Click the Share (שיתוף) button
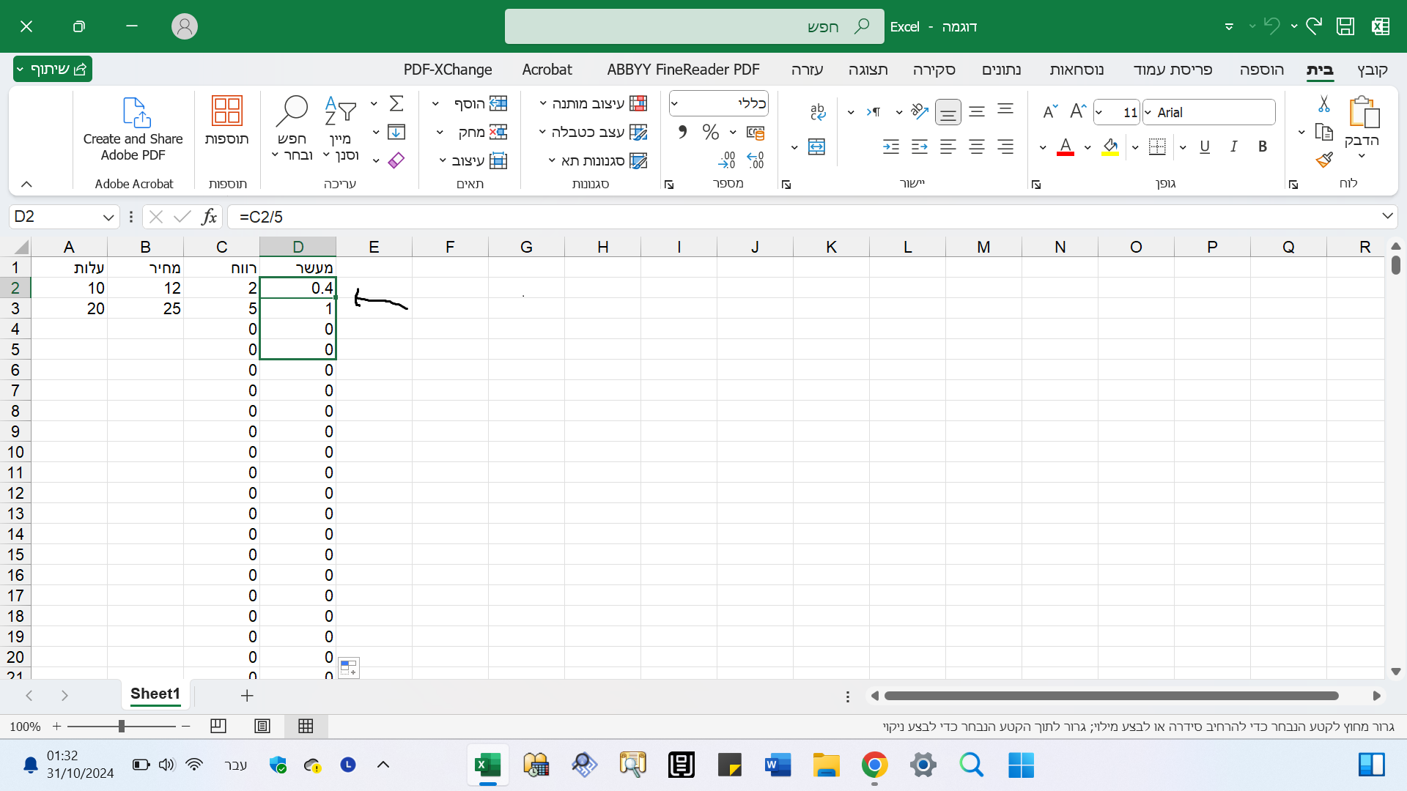This screenshot has height=791, width=1407. 53,69
